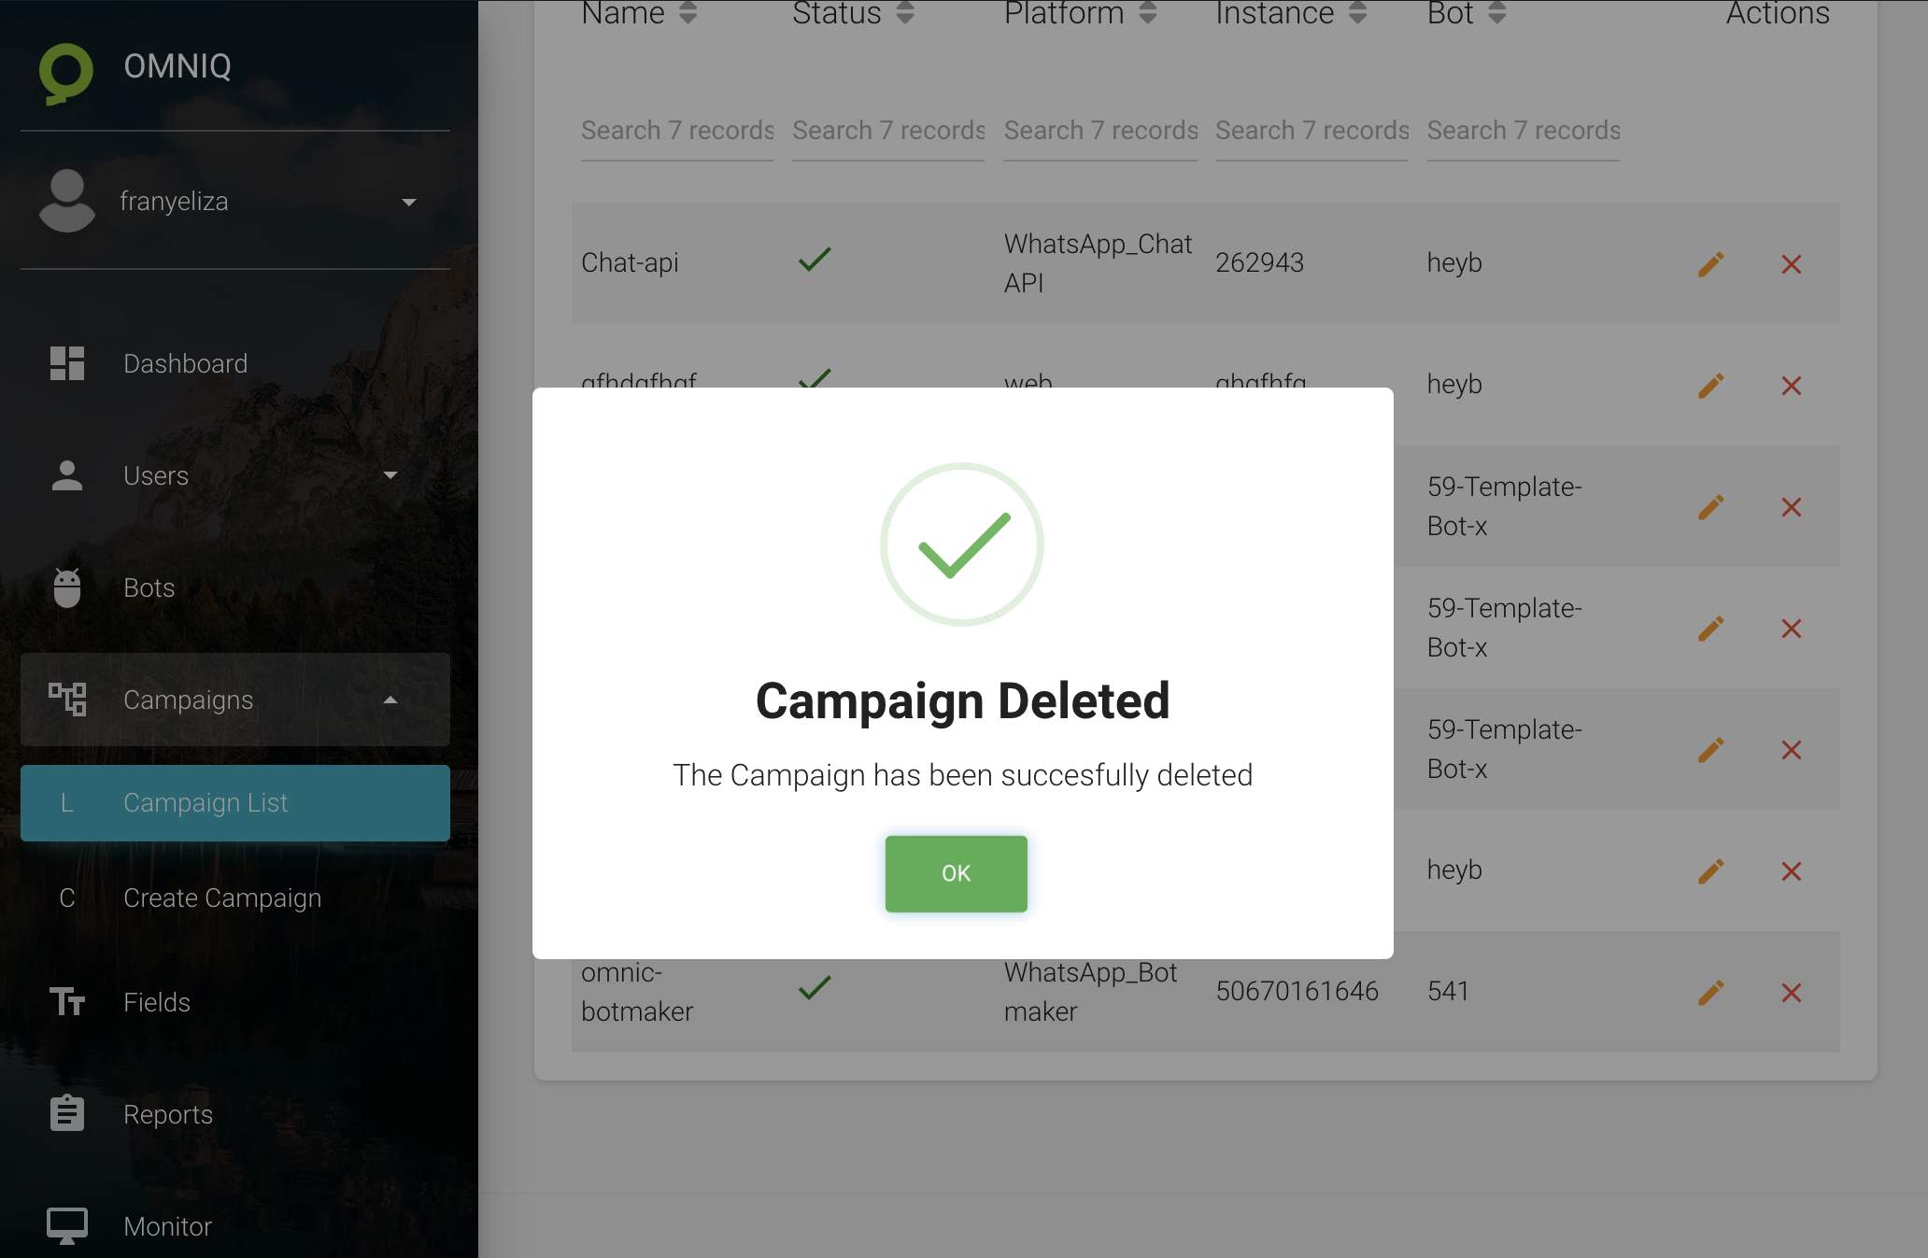The height and width of the screenshot is (1258, 1928).
Task: Click the Bot column search field
Action: pyautogui.click(x=1523, y=131)
